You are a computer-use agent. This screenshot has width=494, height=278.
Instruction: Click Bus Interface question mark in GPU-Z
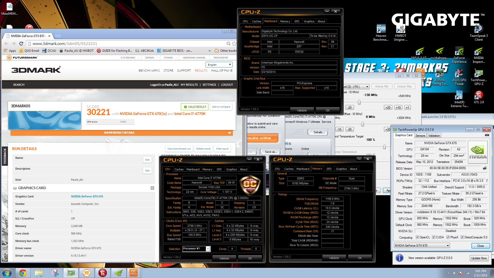coord(487,181)
